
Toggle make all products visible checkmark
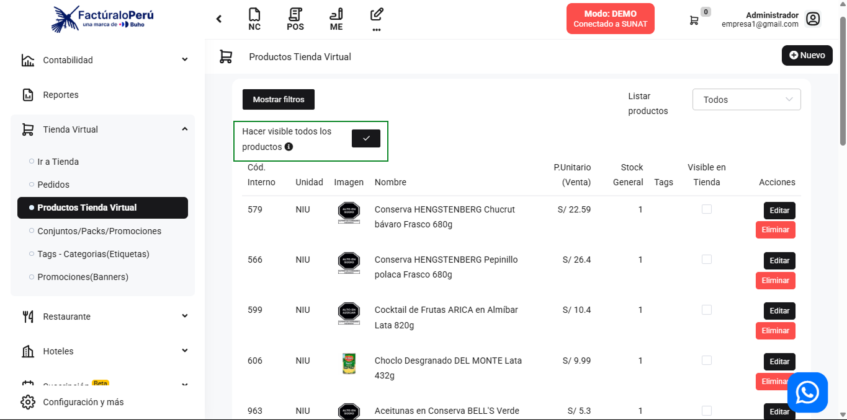[365, 139]
